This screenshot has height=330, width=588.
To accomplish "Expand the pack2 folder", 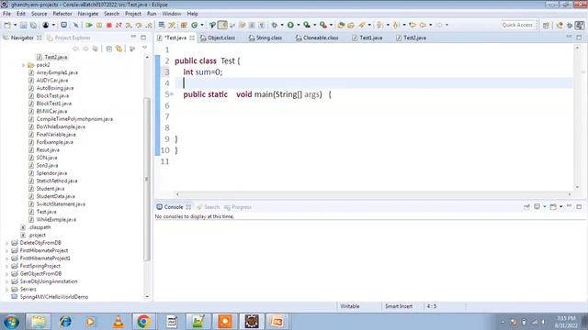I will point(24,65).
